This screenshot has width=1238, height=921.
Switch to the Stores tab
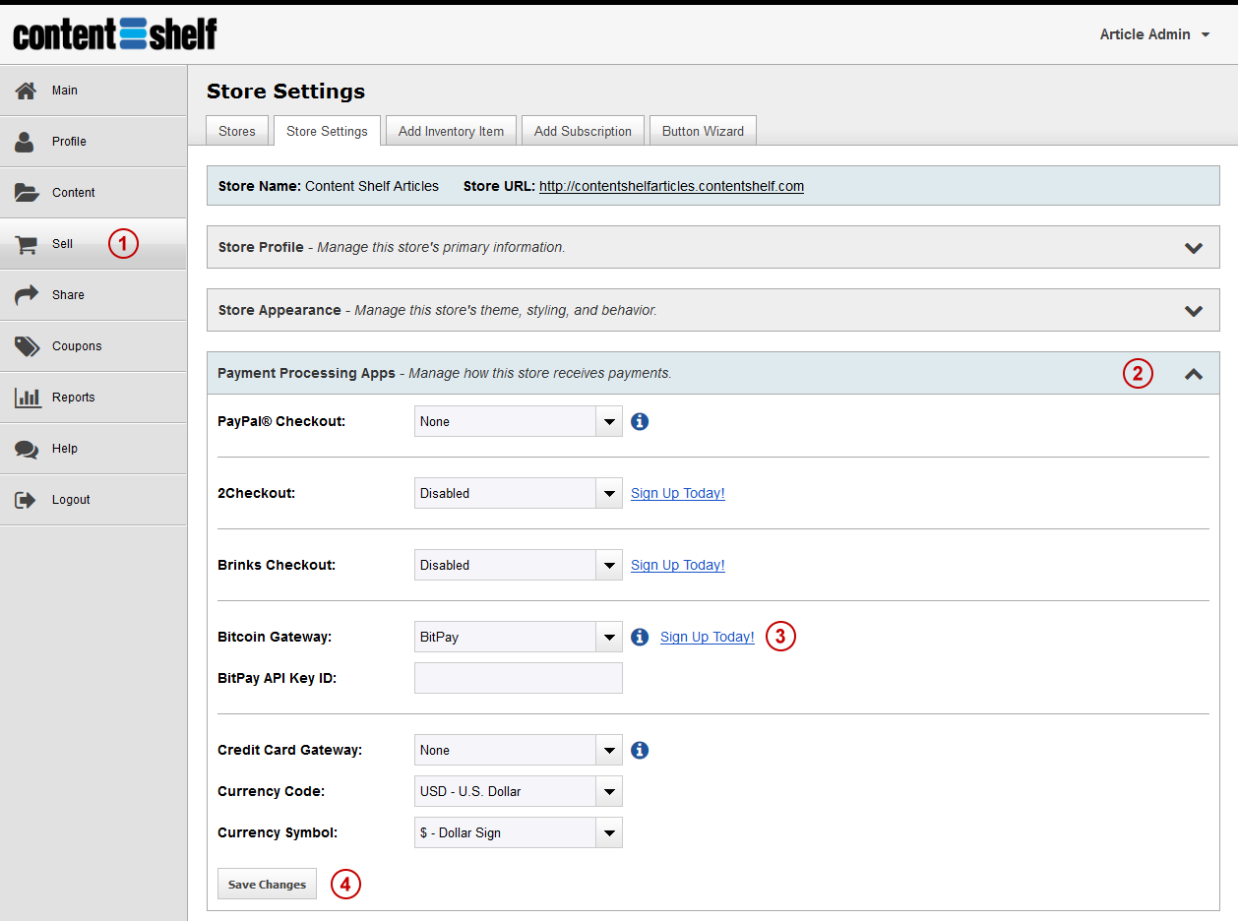coord(237,131)
